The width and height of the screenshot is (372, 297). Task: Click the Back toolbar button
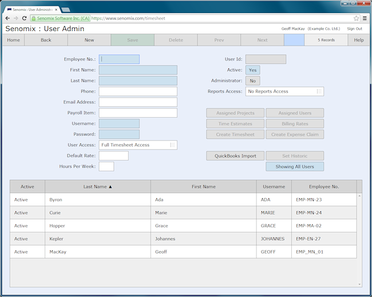46,40
